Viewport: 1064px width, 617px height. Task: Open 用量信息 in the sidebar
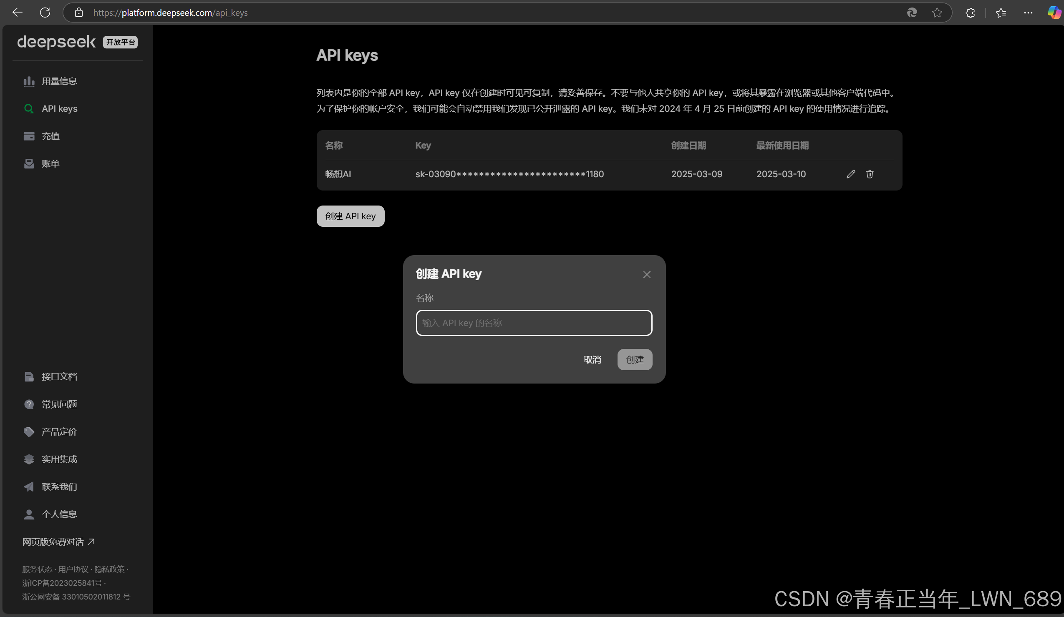pyautogui.click(x=59, y=81)
